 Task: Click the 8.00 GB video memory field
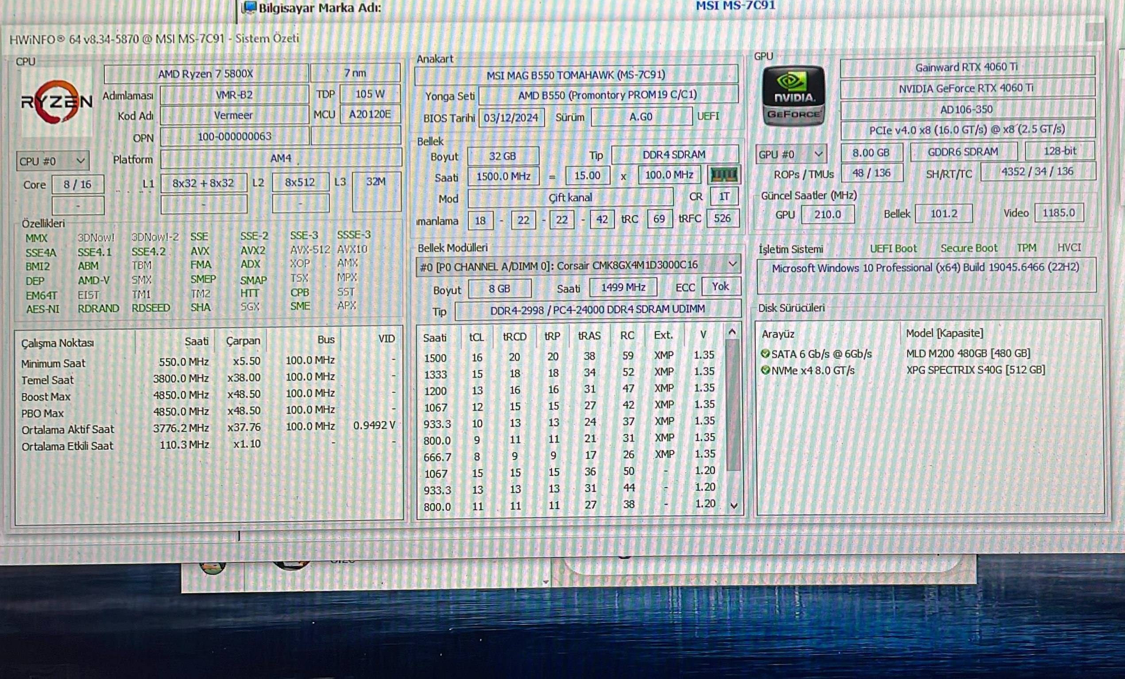click(x=871, y=152)
